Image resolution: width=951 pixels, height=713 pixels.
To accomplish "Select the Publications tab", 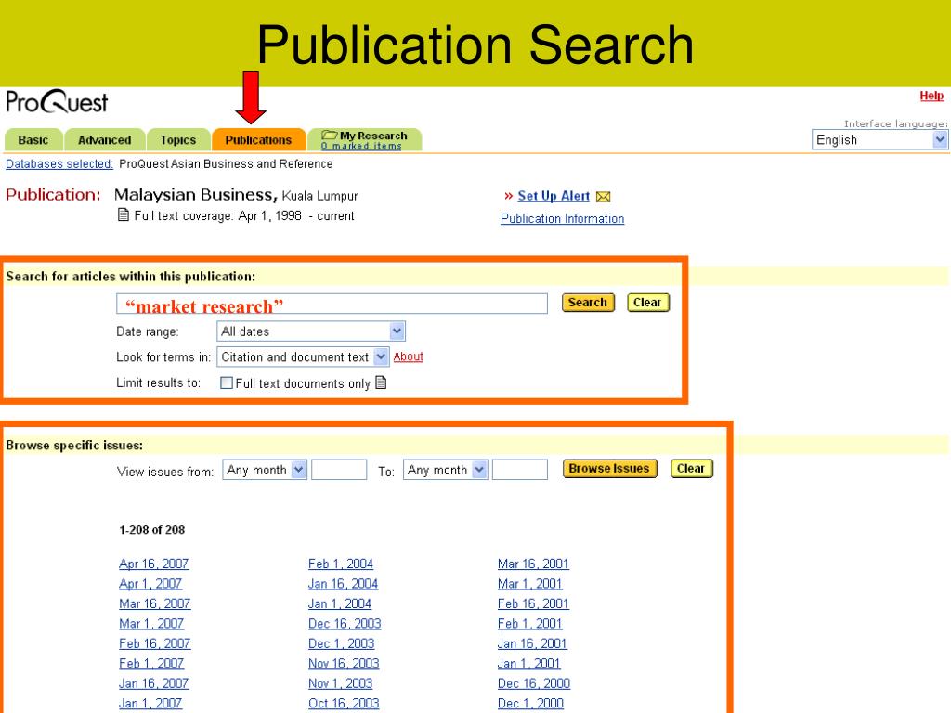I will (258, 140).
